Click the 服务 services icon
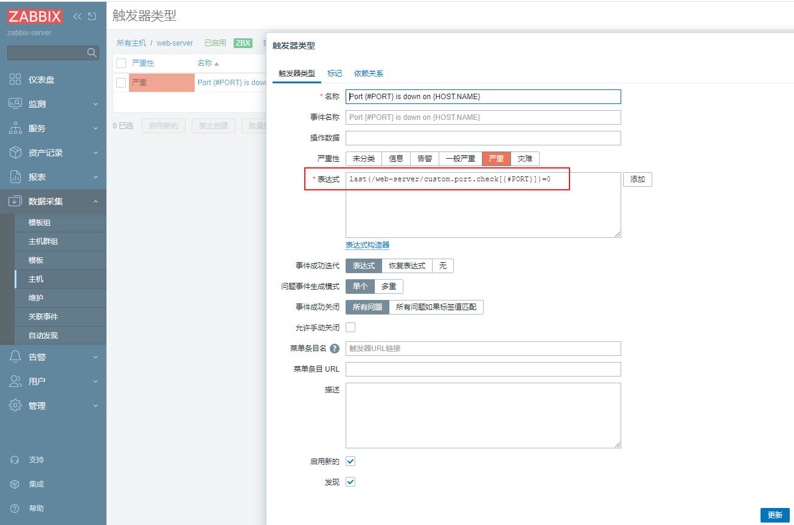This screenshot has height=525, width=794. (15, 128)
